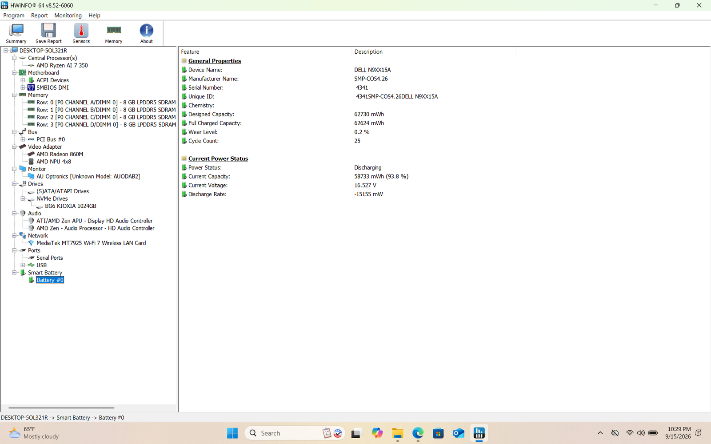This screenshot has width=711, height=444.
Task: Click the HWiNFO icon in taskbar
Action: click(x=479, y=433)
